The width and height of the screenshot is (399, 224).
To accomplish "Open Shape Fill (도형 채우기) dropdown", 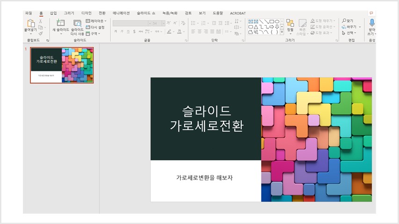I will click(323, 21).
